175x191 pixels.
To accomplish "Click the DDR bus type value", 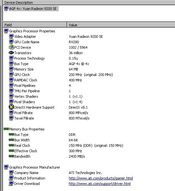I will (x=72, y=135).
